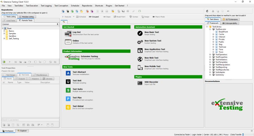Click the yellow open folder toolbar icon
This screenshot has width=254, height=136.
click(113, 11)
